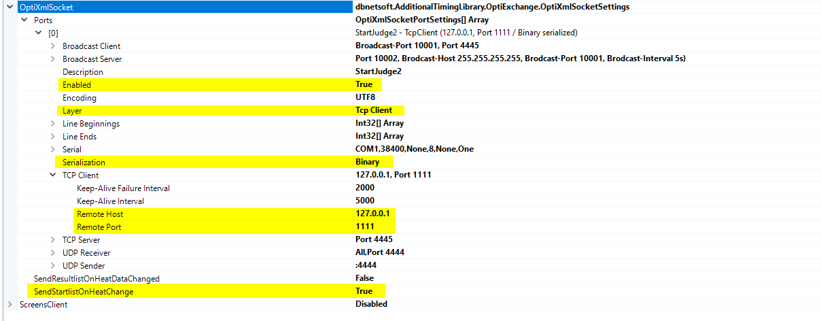
Task: Expand the TCP Server node
Action: coord(53,240)
